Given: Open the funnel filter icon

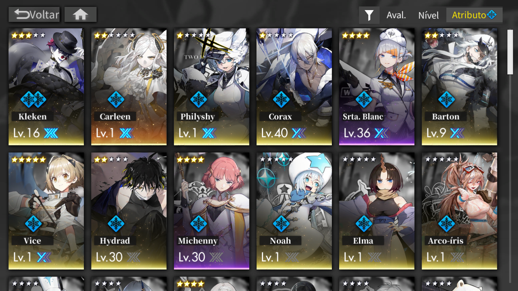Looking at the screenshot, I should [x=369, y=15].
